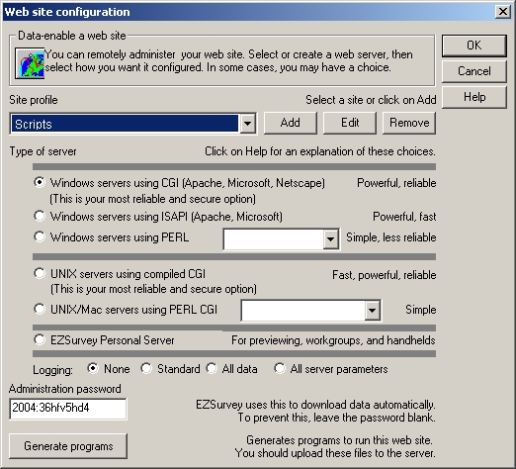Image resolution: width=516 pixels, height=469 pixels.
Task: Select Windows servers using CGI option
Action: (40, 182)
